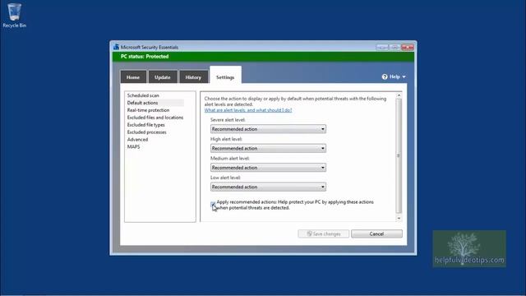Click the settings pane vertical scrollbar thumb

coord(399,155)
